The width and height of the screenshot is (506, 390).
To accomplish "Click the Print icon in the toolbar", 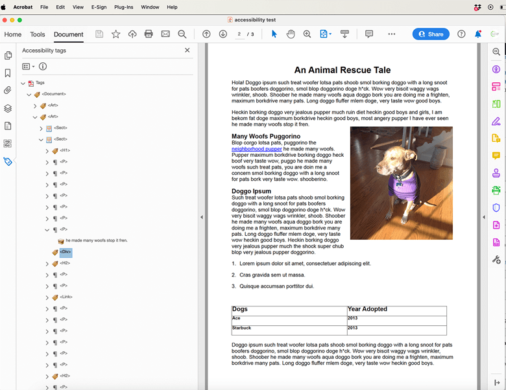I will pyautogui.click(x=149, y=34).
